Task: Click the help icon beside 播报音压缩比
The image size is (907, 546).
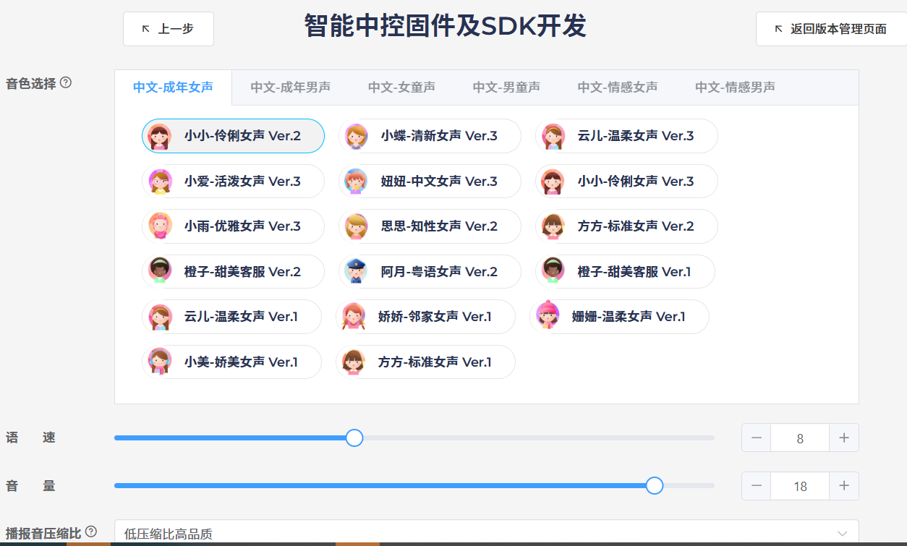Action: 91,532
